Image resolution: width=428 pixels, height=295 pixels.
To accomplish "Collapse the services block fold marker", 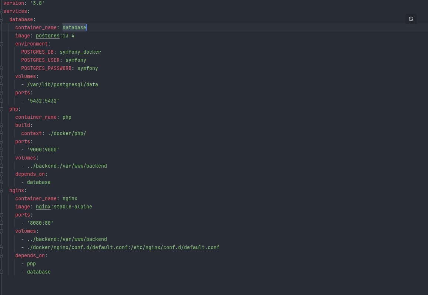I will coord(1,11).
